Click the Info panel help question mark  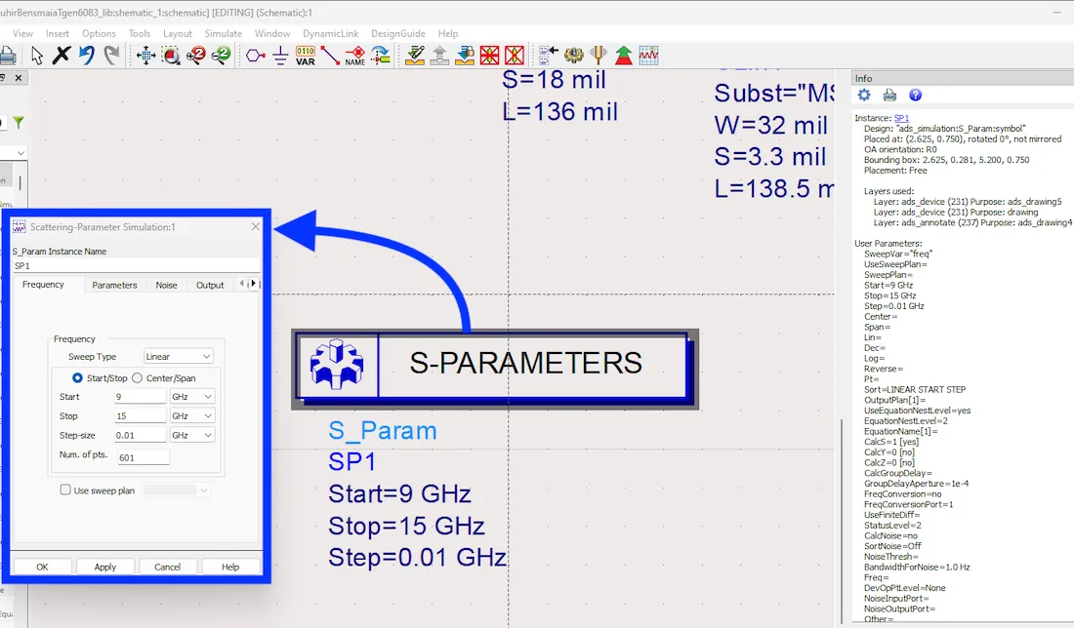(x=915, y=96)
